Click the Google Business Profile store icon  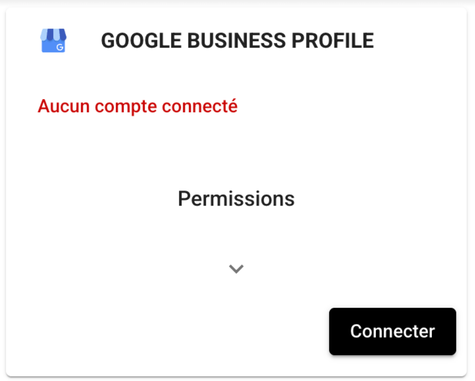click(x=53, y=41)
